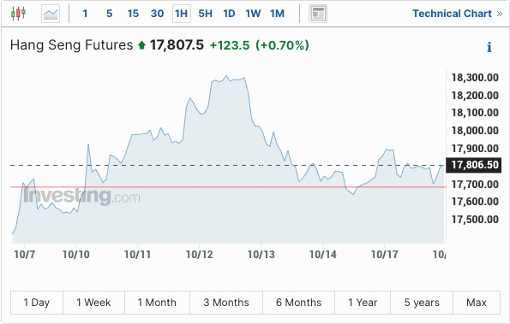Click the 17,500.00 axis label
Screen dimensions: 510x324
(475, 220)
